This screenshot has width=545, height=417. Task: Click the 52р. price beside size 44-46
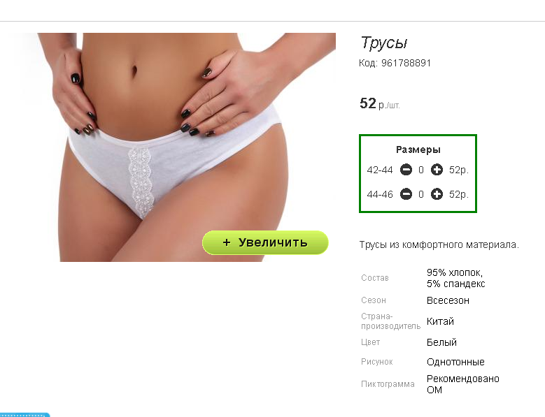459,194
